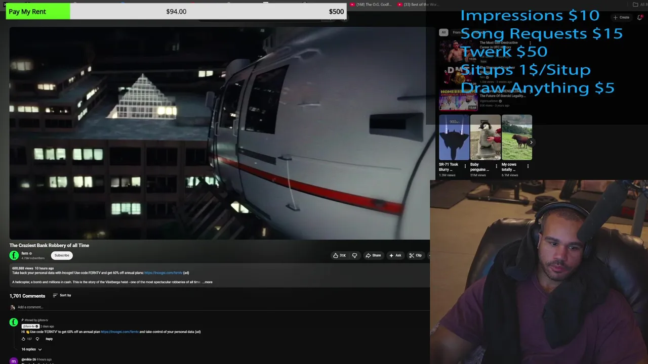Follow the incogni.com/ferntv link in the description
This screenshot has width=648, height=364.
(x=163, y=273)
